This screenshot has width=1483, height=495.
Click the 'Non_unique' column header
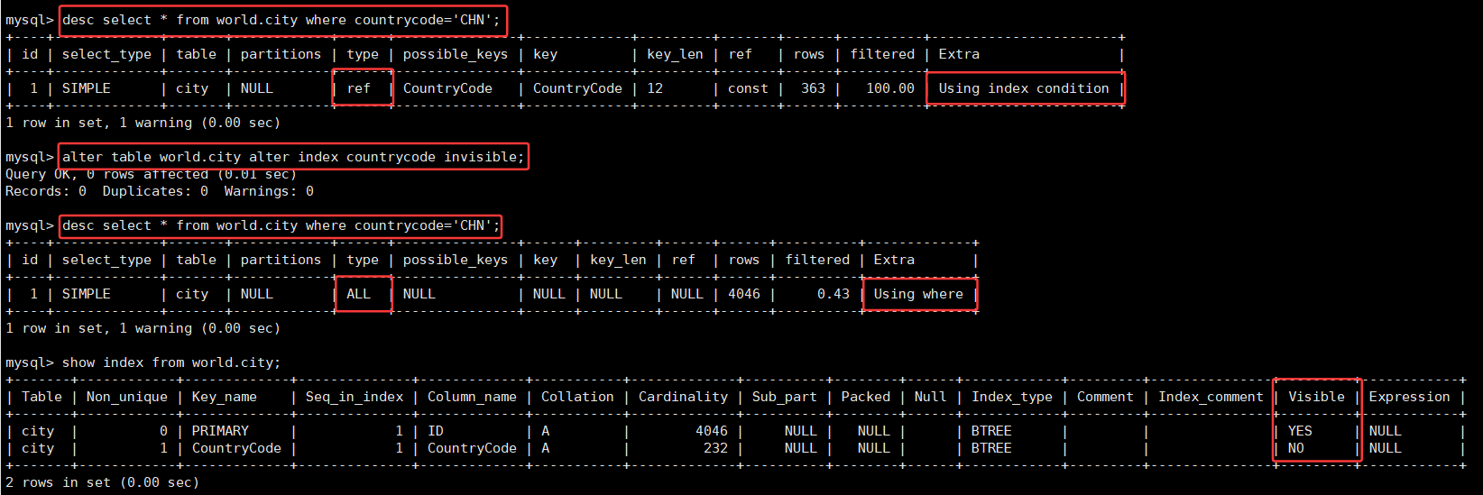click(x=126, y=397)
